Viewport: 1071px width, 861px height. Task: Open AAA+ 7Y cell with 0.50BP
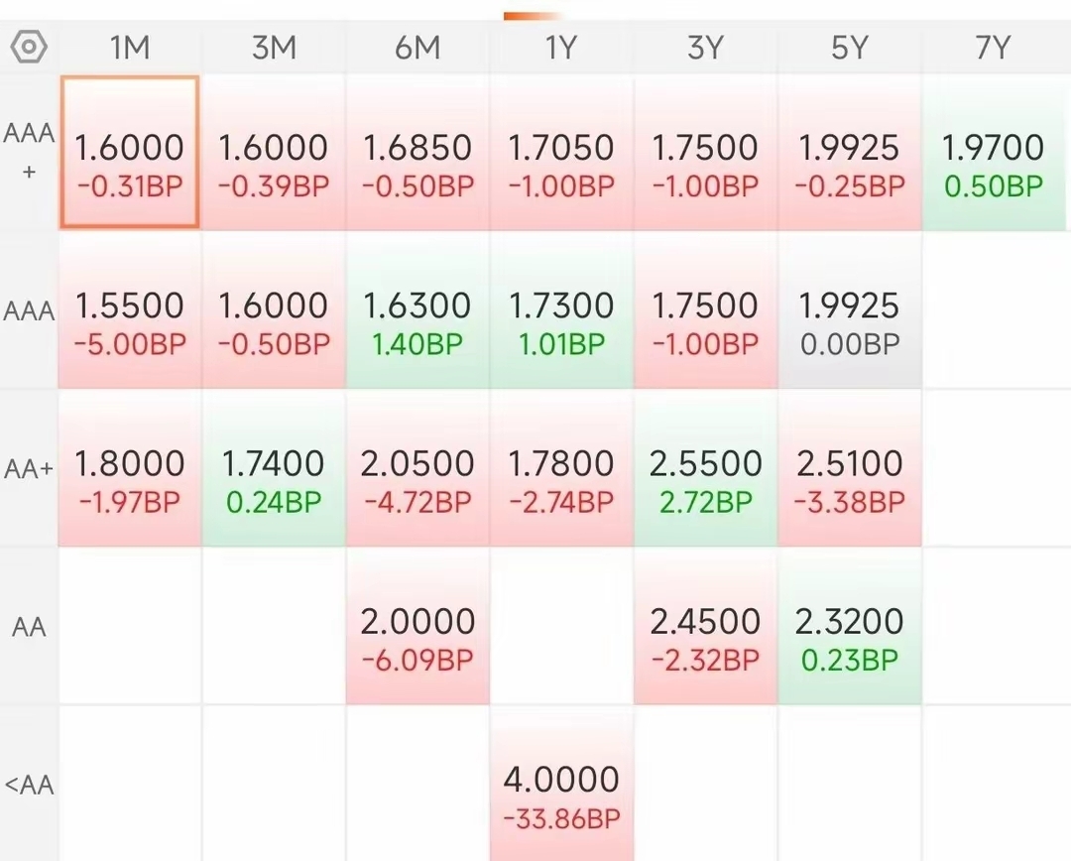click(994, 152)
